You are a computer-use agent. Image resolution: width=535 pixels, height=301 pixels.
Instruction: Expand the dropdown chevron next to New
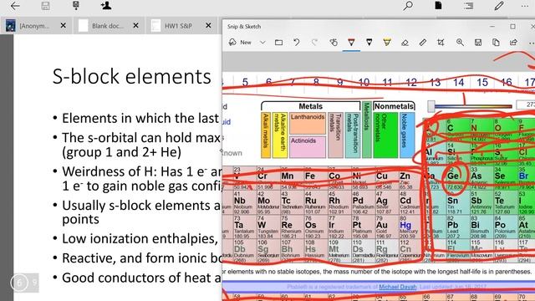click(x=262, y=43)
